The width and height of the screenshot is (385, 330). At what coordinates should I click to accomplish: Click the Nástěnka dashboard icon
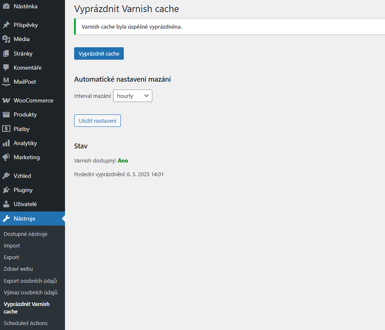[6, 6]
